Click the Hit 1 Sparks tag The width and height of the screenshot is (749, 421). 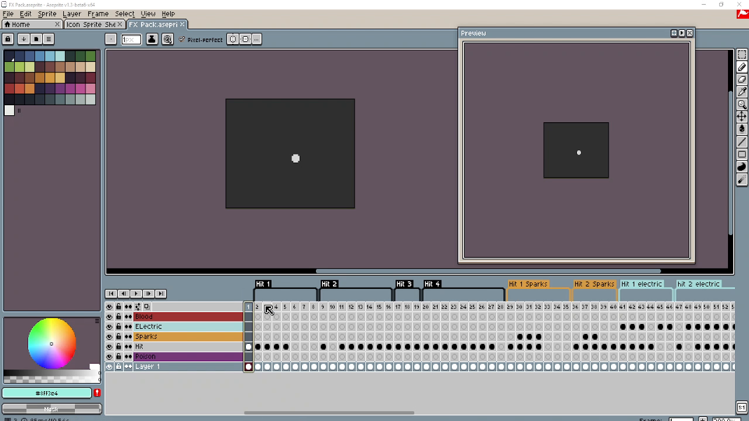pos(528,284)
